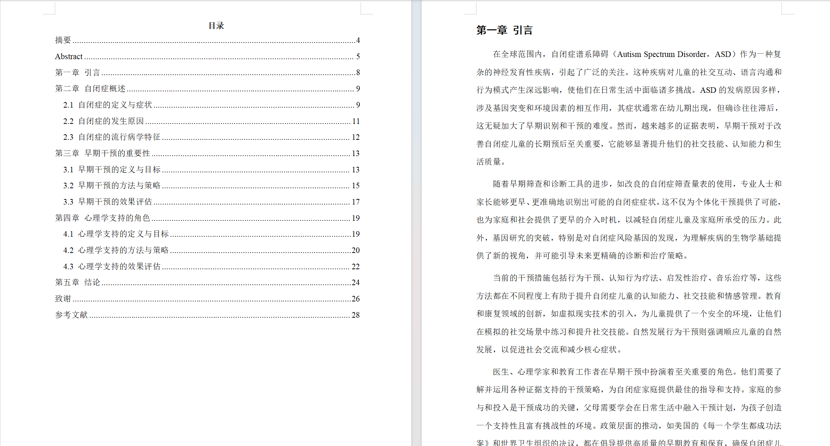Click 4.3 心理学支持的效果评估 entry
The height and width of the screenshot is (446, 830).
[111, 267]
